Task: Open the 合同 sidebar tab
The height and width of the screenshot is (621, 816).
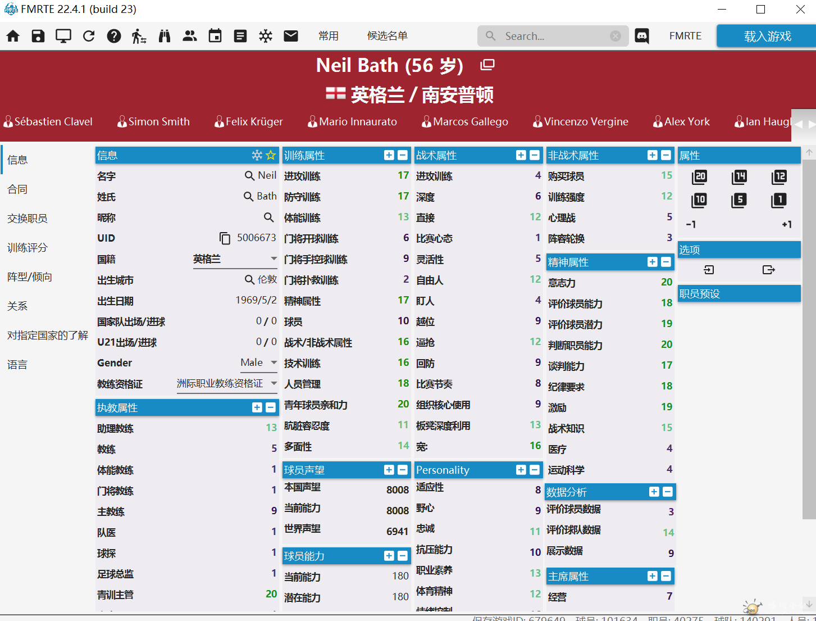Action: click(46, 189)
